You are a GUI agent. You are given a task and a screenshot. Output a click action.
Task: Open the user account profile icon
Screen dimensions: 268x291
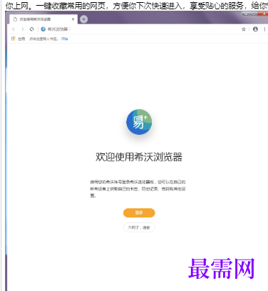[x=255, y=29]
